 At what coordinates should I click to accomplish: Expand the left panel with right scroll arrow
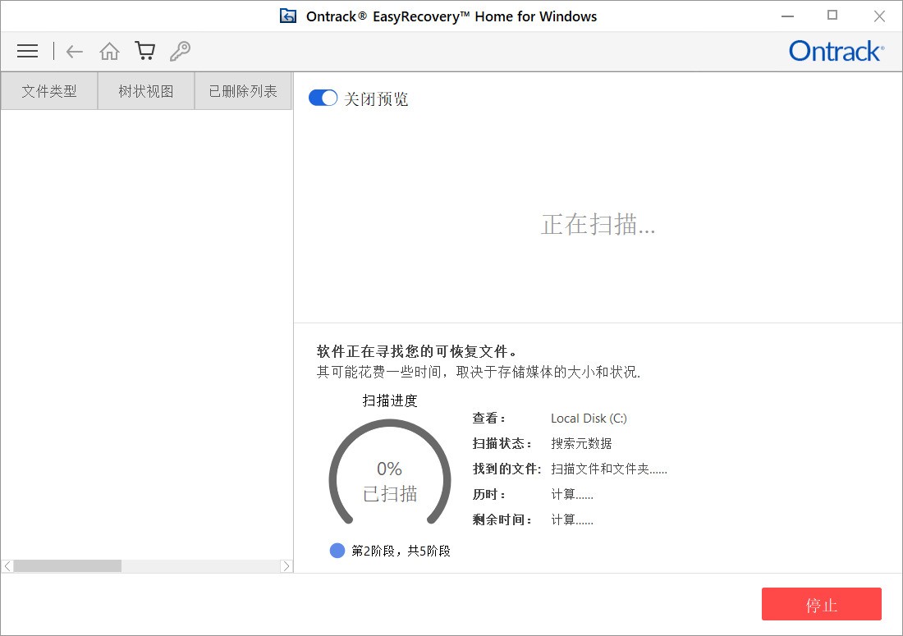[x=288, y=565]
